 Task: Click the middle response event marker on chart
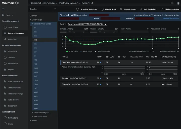153,48
